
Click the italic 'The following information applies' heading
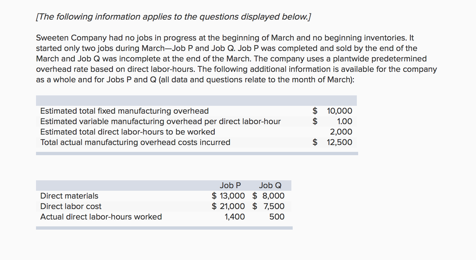[x=173, y=17]
